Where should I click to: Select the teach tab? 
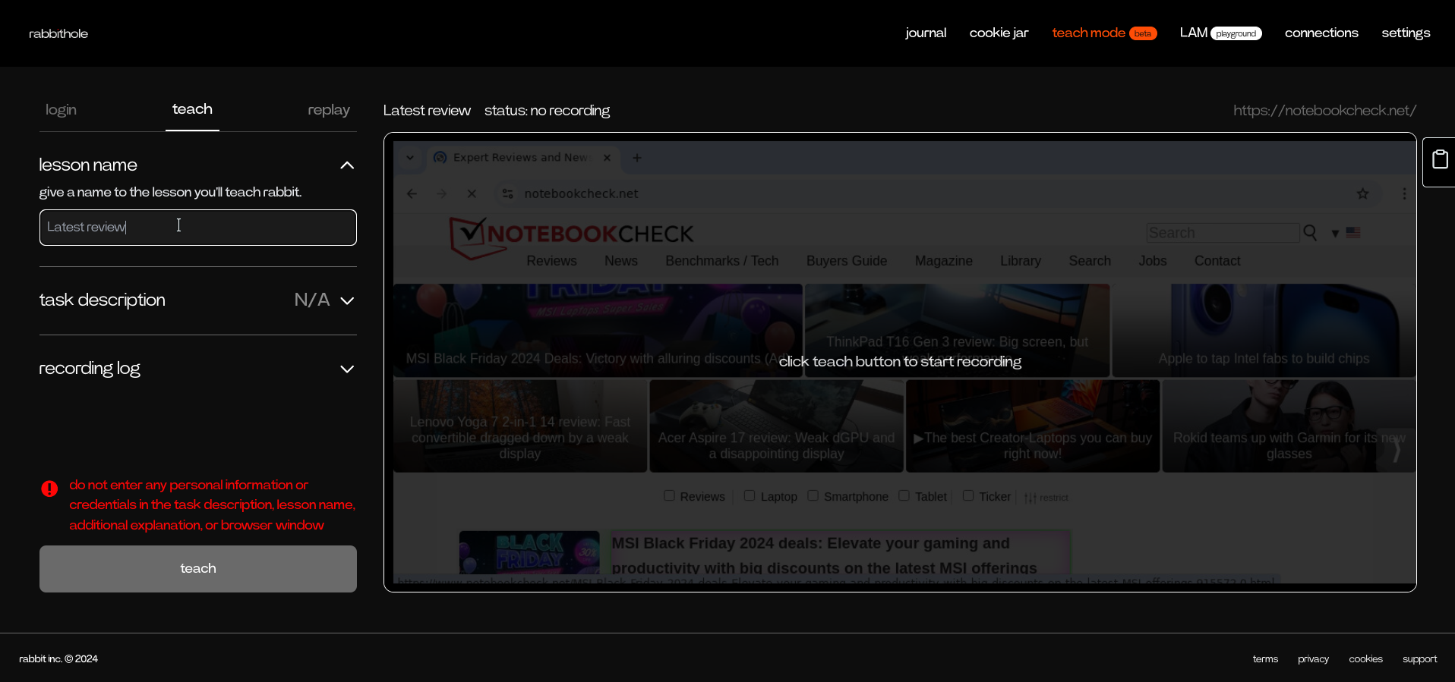tap(192, 109)
